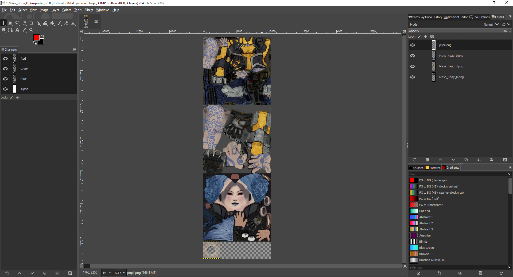Screen dimensions: 513x277
Task: Select the Free Select lasso tool
Action: tap(17, 23)
